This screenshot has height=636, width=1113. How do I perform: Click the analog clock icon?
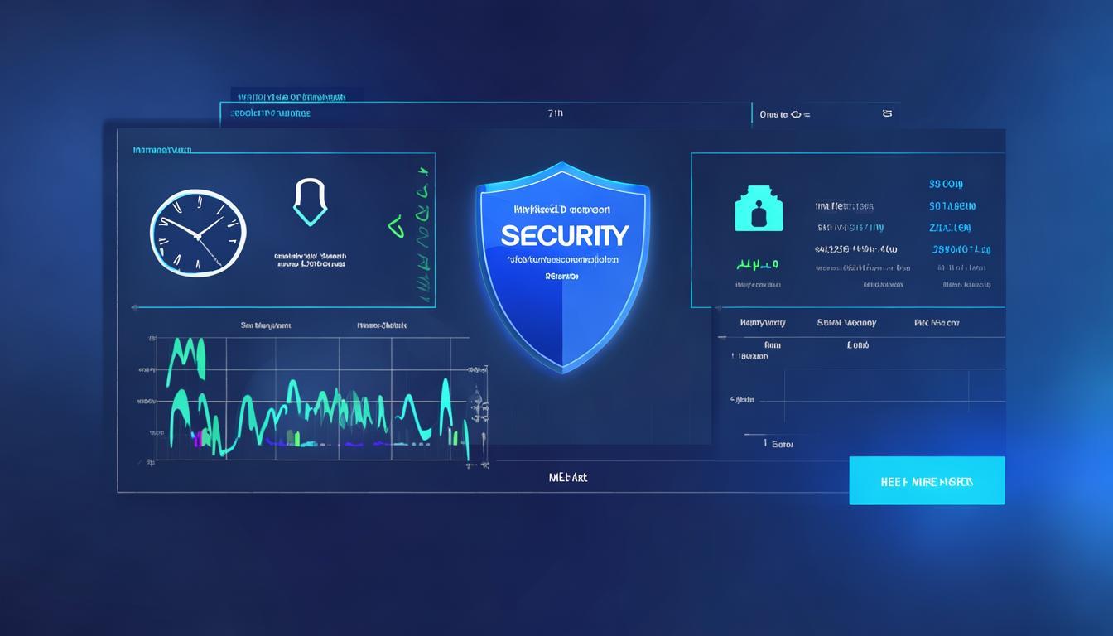[x=198, y=231]
